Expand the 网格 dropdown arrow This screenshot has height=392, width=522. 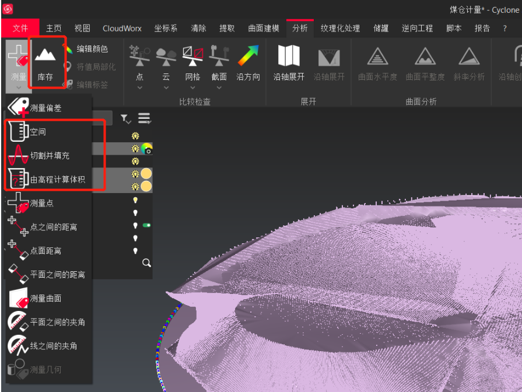coord(192,87)
